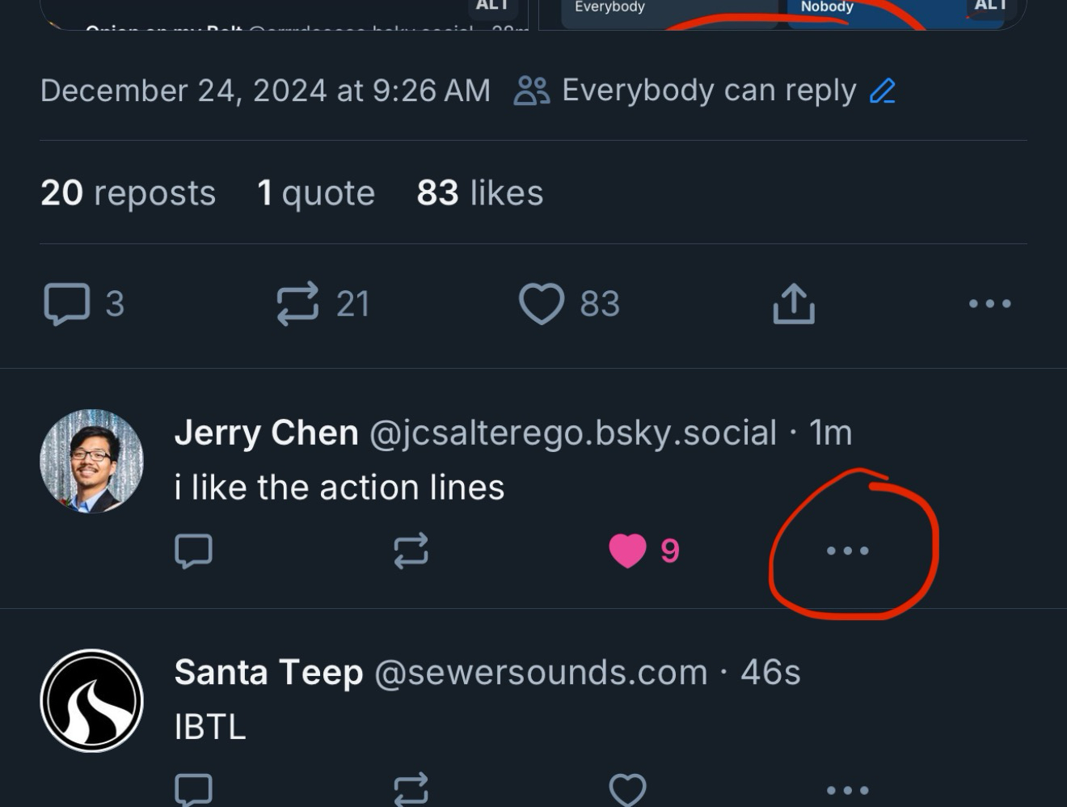Reply to Santa Teep's comment

tap(193, 789)
